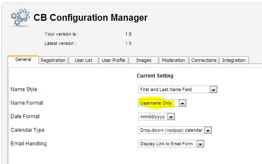Select the Images tab
This screenshot has width=262, height=164.
tap(144, 60)
